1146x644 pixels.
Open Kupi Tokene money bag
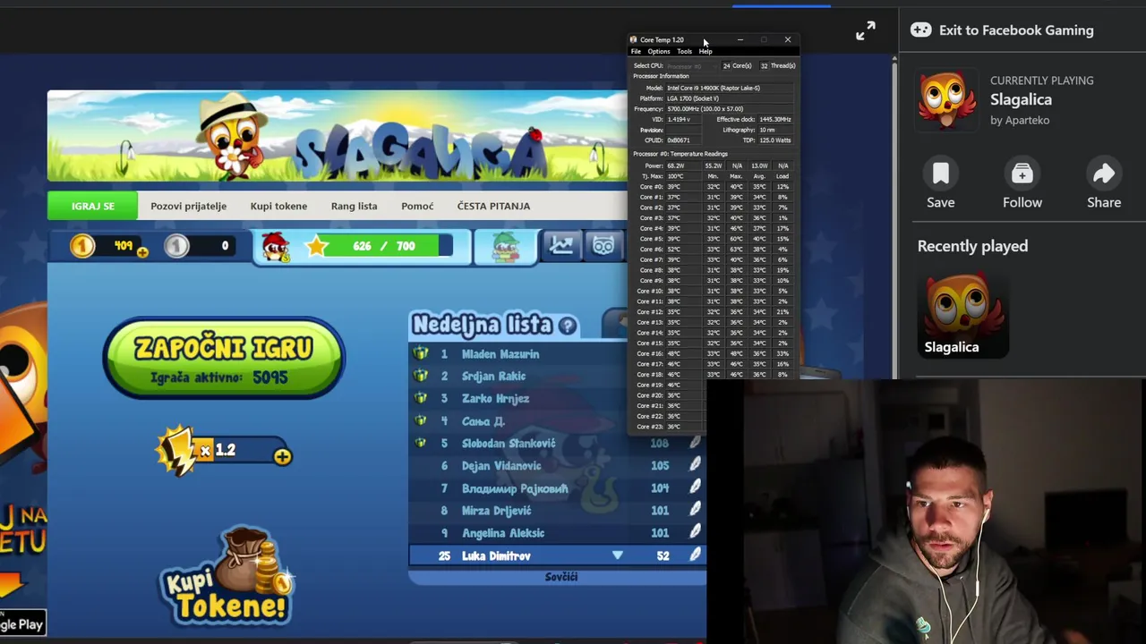pos(227,575)
